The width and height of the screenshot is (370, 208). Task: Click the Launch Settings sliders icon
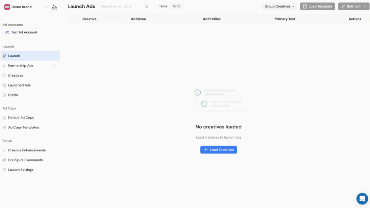point(4,170)
